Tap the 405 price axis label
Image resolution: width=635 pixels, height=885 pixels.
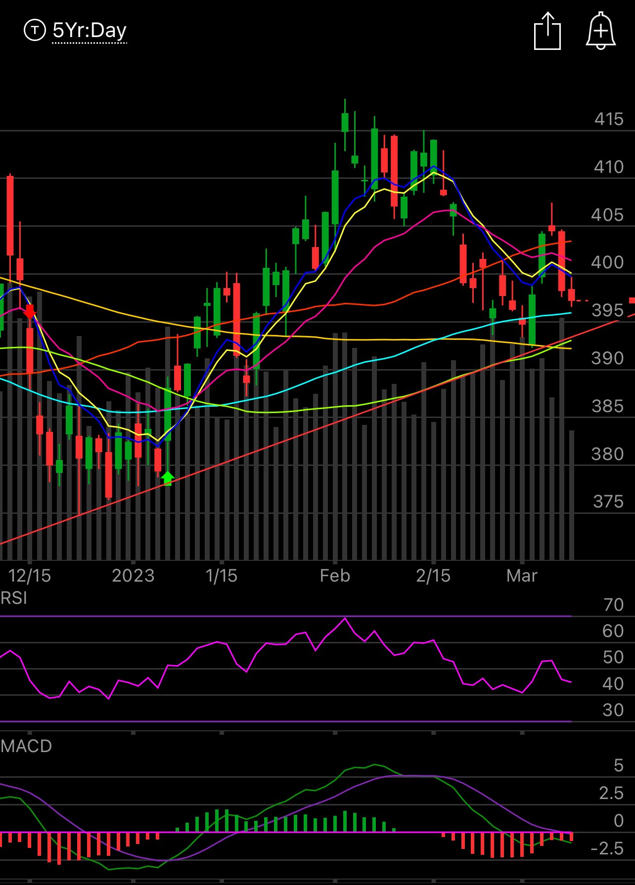[607, 215]
